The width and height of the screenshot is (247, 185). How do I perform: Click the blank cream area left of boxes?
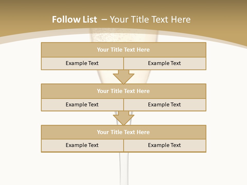(x=21, y=103)
